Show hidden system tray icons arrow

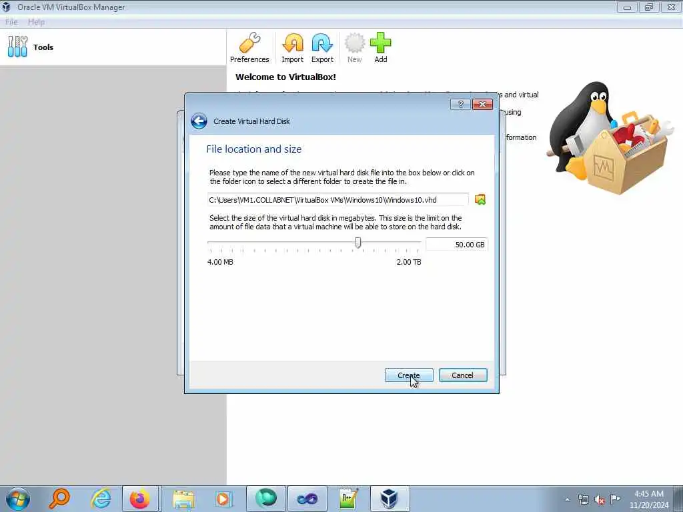coord(567,499)
